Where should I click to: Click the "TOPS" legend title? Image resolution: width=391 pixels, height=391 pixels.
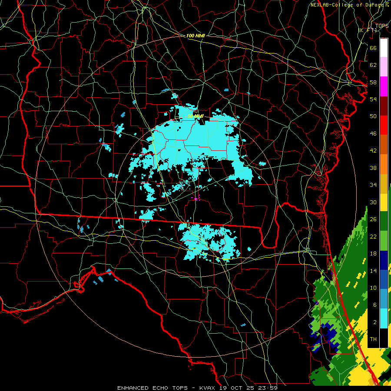click(382, 26)
